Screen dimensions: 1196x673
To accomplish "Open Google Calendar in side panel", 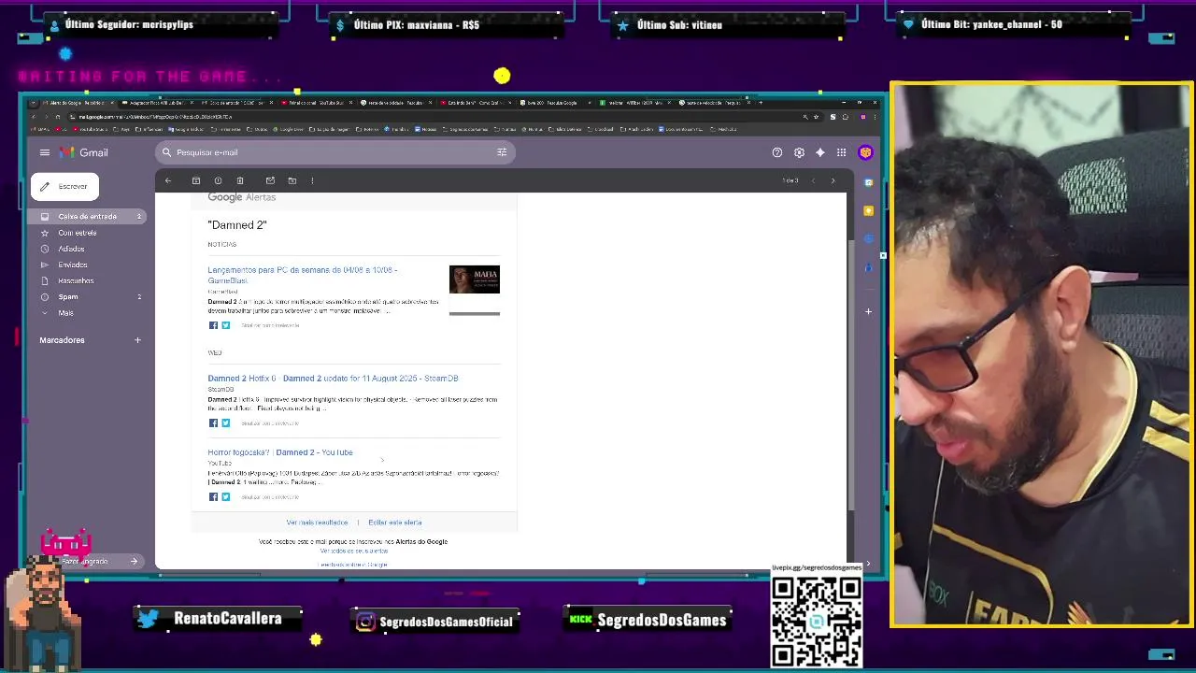I will click(868, 182).
